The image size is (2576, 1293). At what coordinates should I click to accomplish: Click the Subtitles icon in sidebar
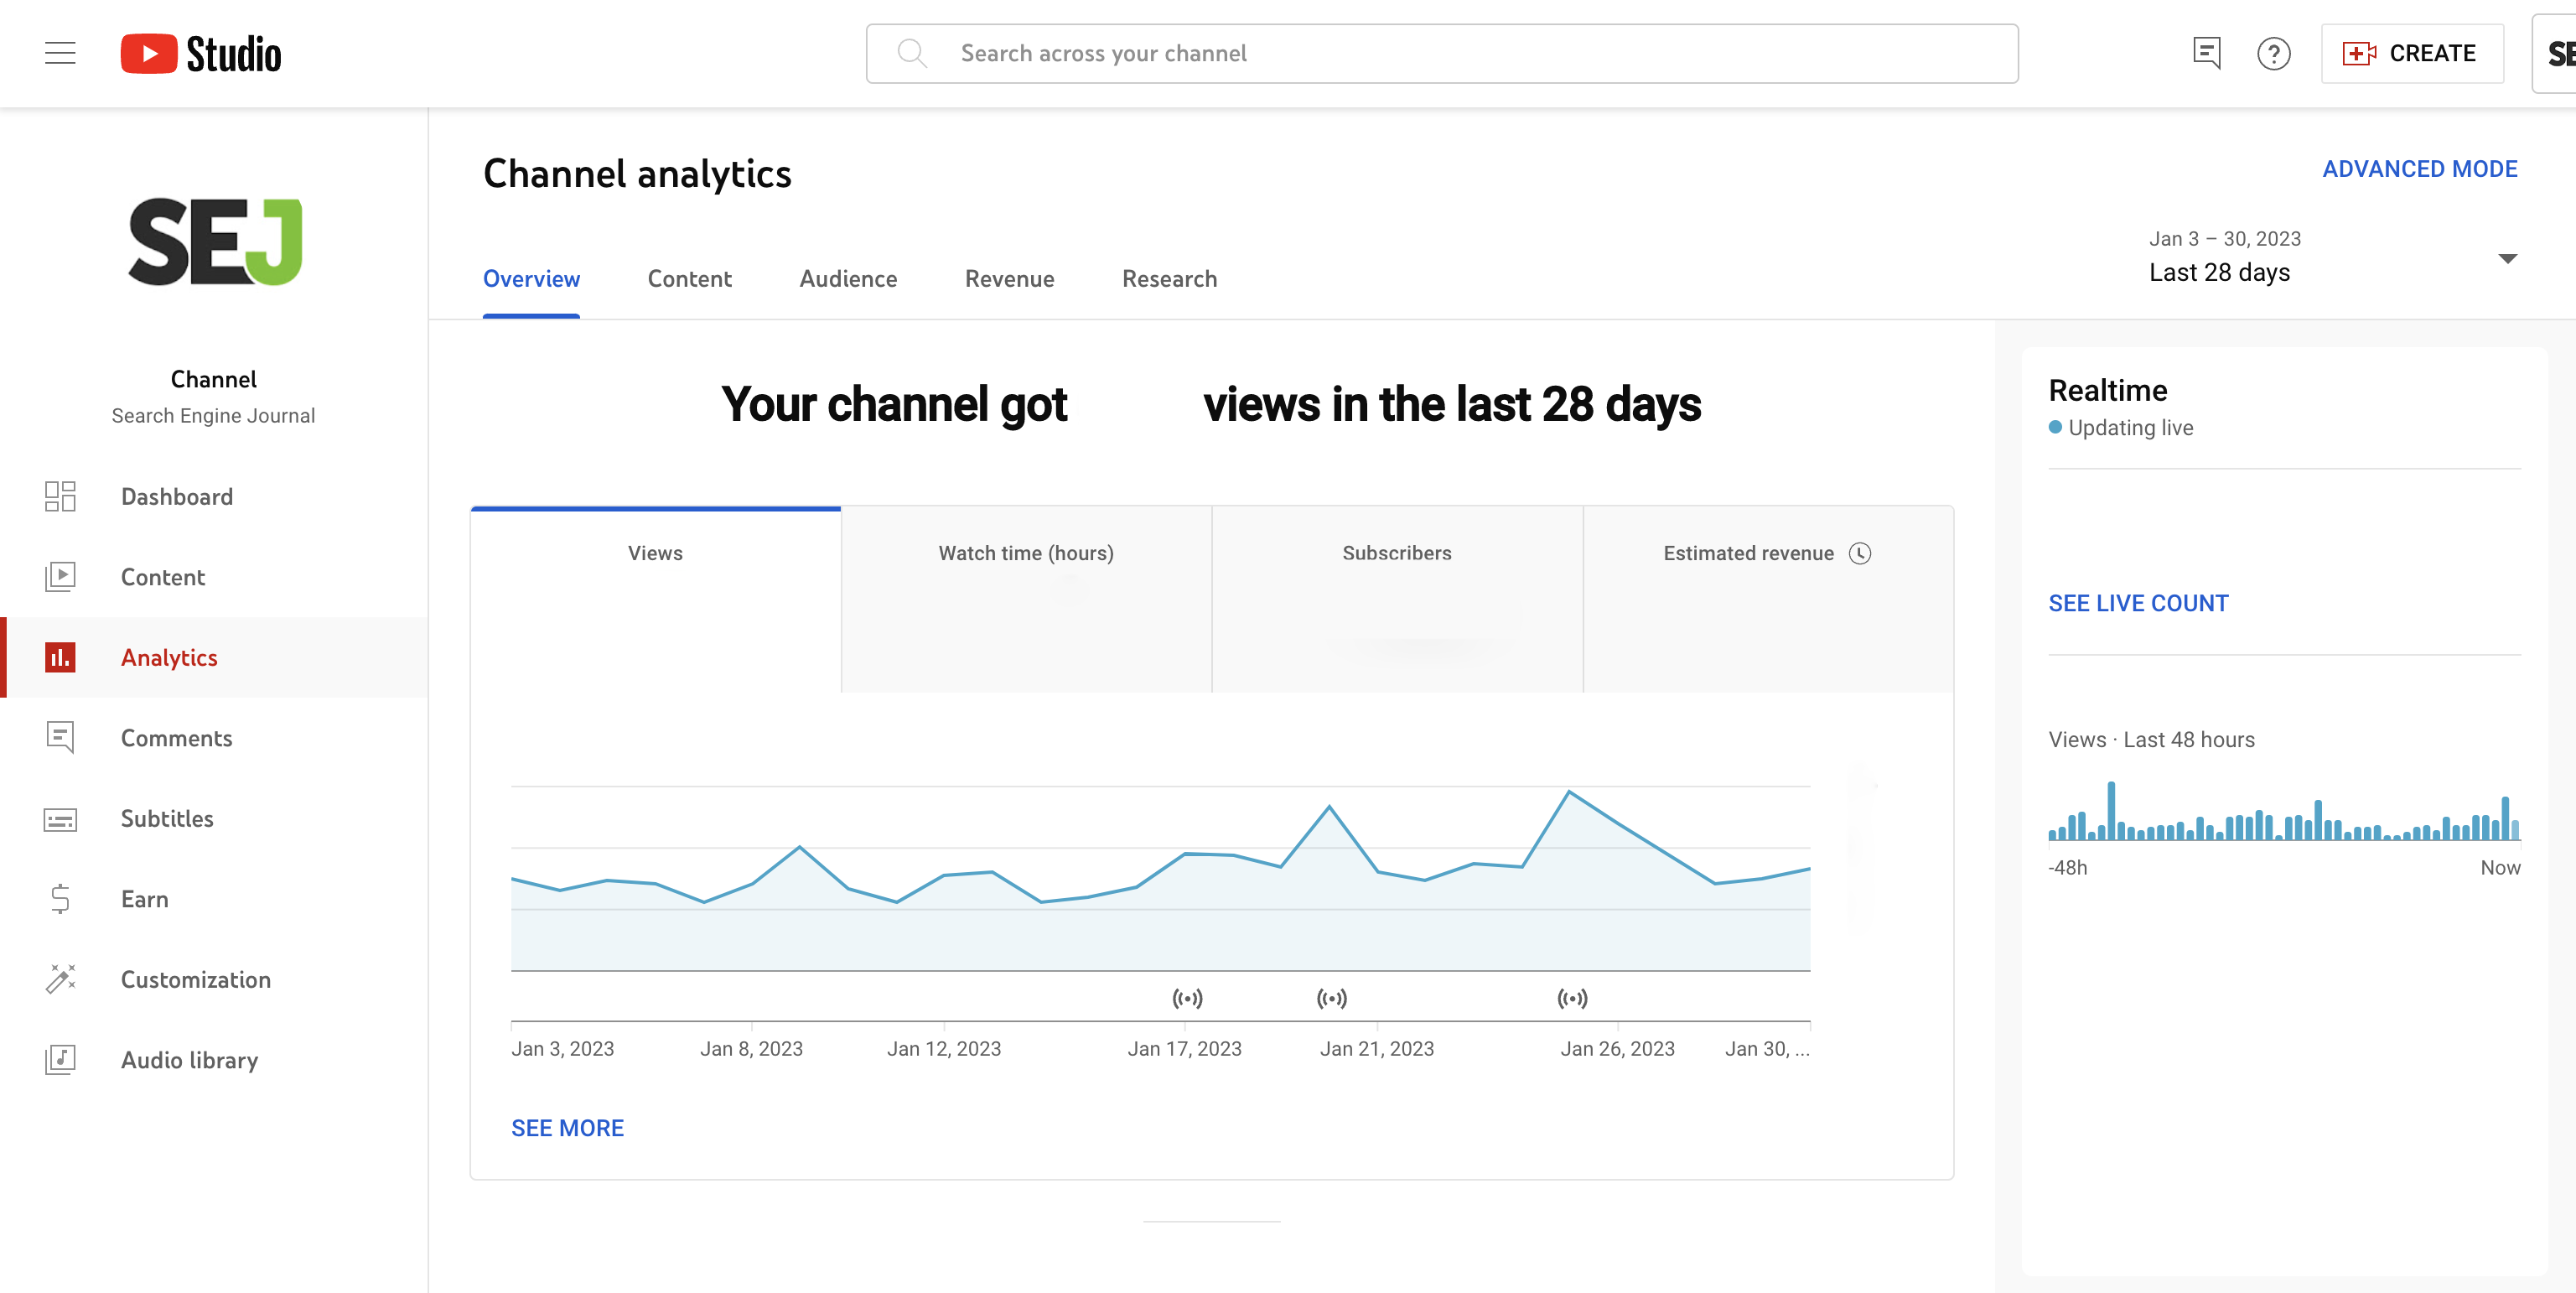click(x=60, y=818)
